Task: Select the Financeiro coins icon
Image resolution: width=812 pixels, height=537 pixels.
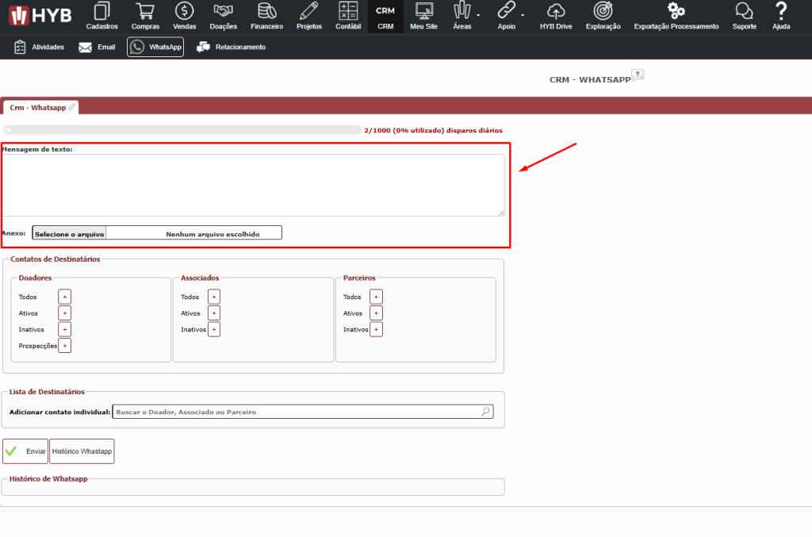Action: pyautogui.click(x=266, y=11)
